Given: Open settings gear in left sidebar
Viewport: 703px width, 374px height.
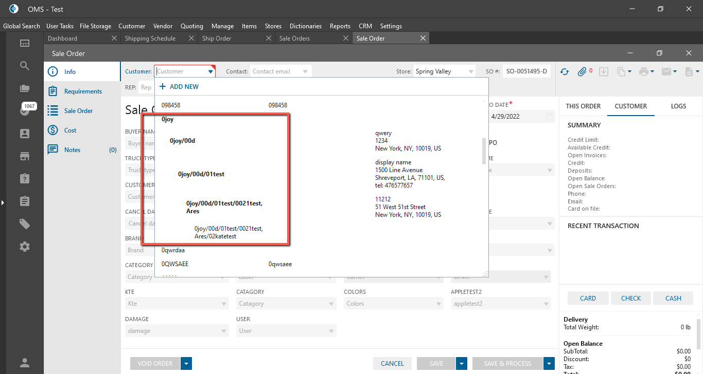Looking at the screenshot, I should tap(24, 247).
